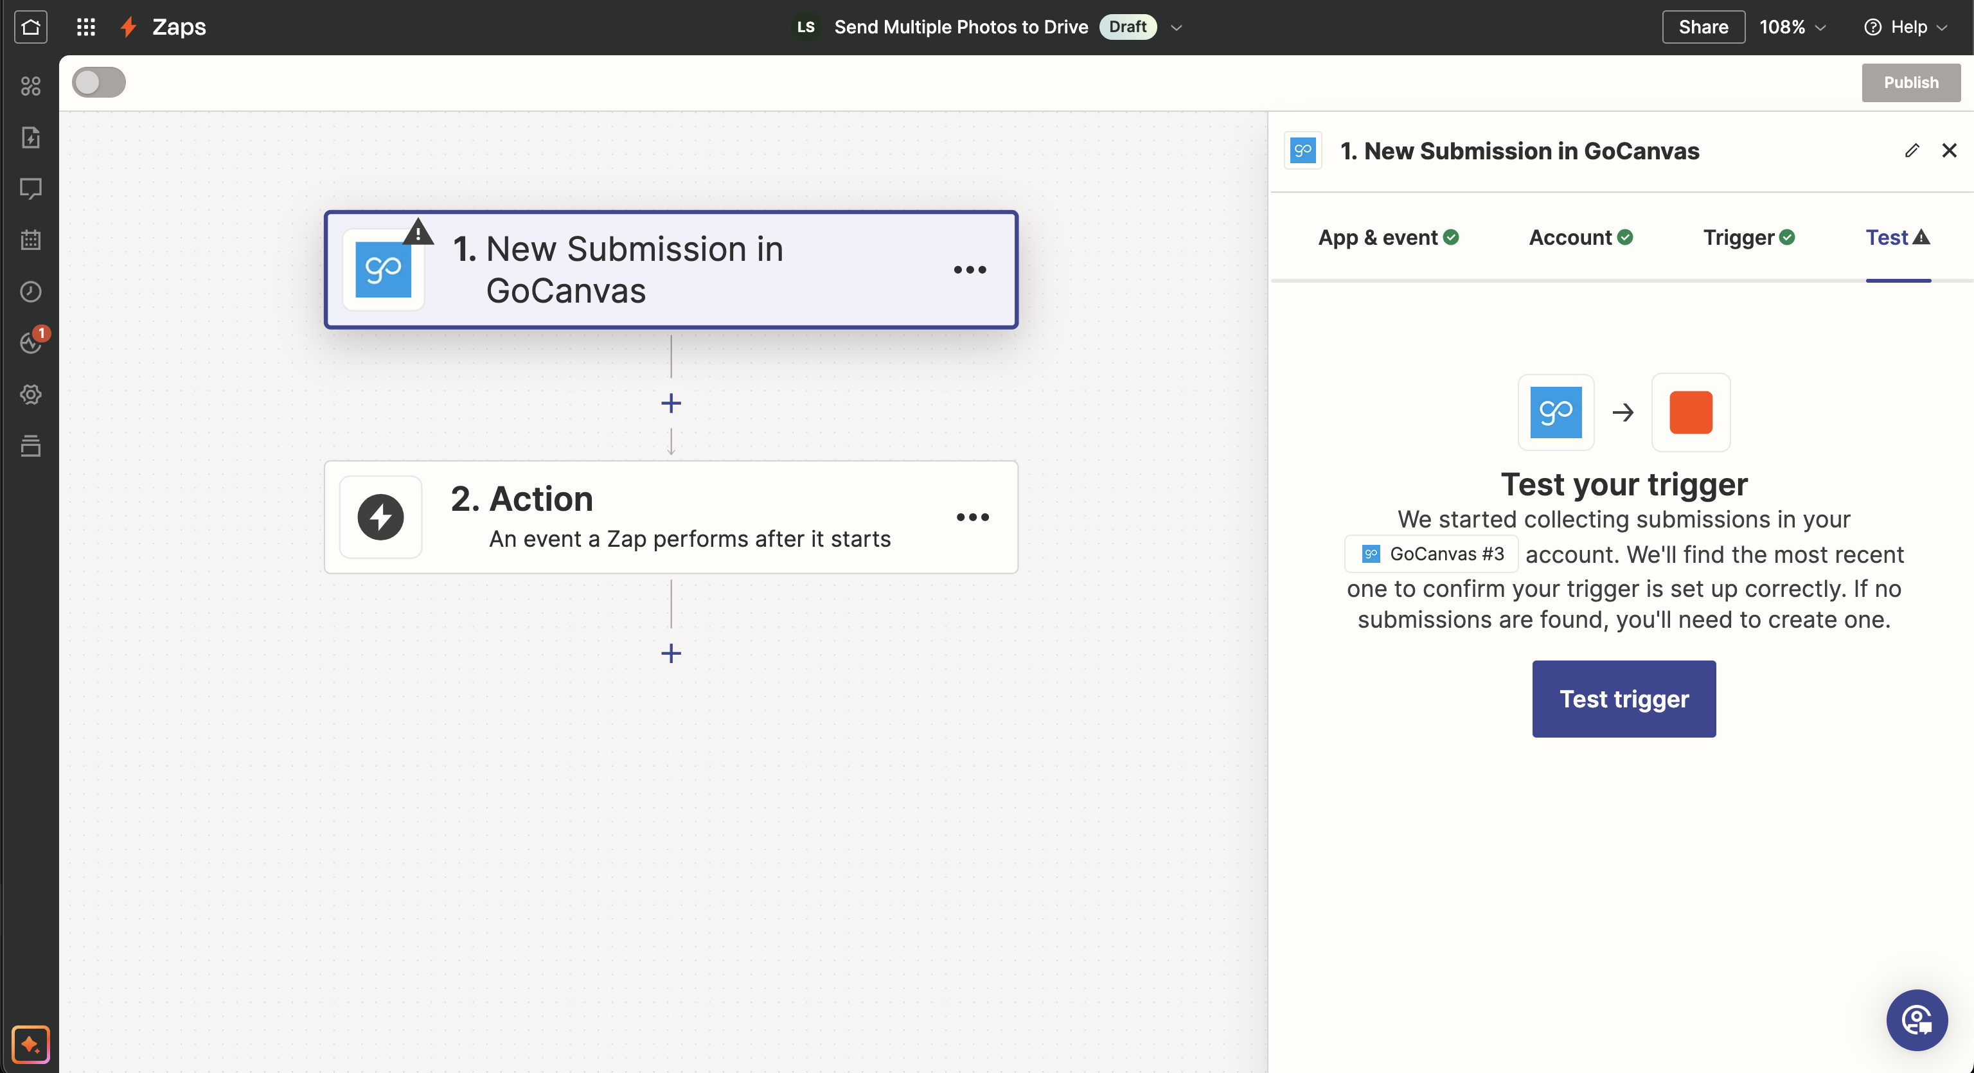
Task: Toggle the Zap on/off switch
Action: click(x=99, y=82)
